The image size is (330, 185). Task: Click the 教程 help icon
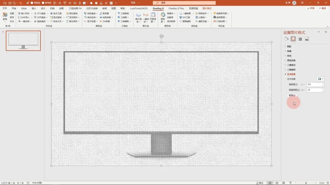click(5, 17)
